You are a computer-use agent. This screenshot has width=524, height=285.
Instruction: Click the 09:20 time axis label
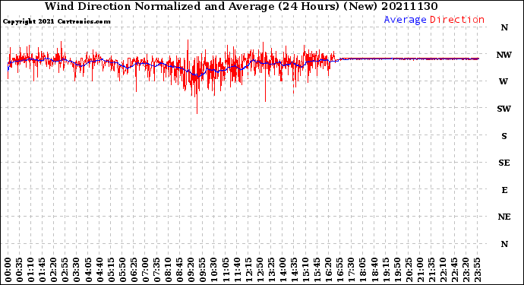191,270
